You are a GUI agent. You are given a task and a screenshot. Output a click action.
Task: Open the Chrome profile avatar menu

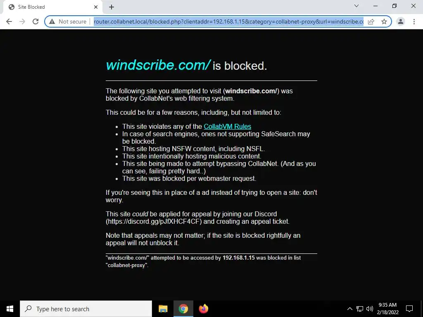point(401,21)
